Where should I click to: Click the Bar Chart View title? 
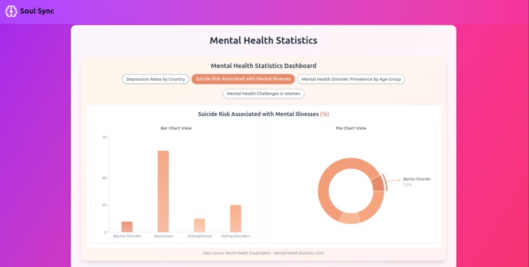pos(176,128)
